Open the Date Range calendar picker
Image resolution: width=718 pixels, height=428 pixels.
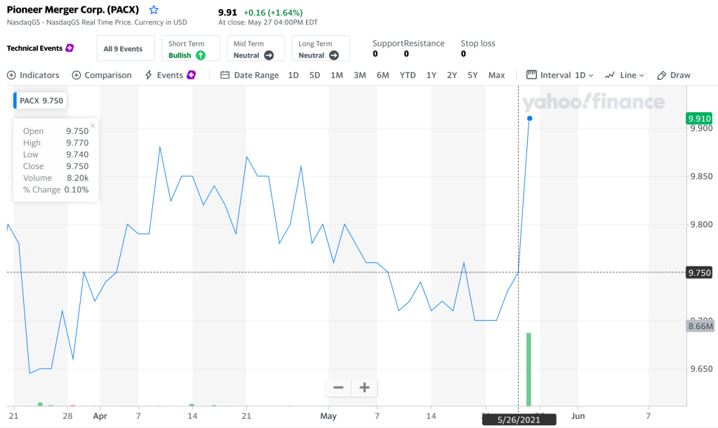[x=249, y=75]
